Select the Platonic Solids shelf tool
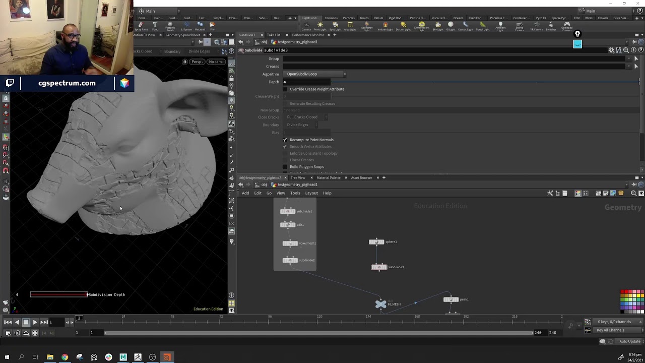Image resolution: width=645 pixels, height=363 pixels. pyautogui.click(x=170, y=25)
